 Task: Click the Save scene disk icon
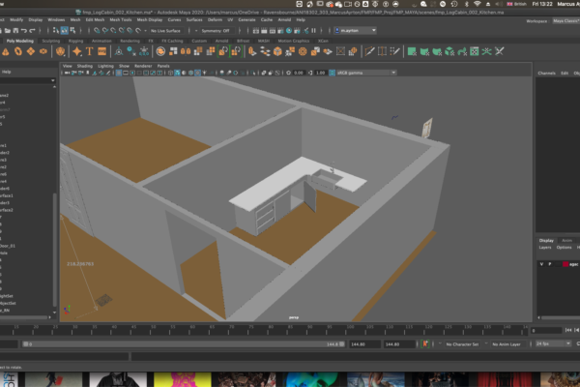tap(15, 31)
